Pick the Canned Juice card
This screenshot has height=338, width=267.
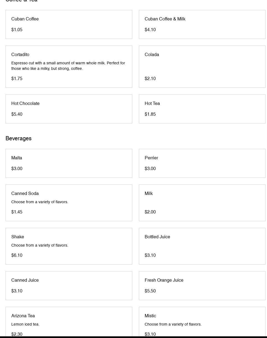(69, 286)
